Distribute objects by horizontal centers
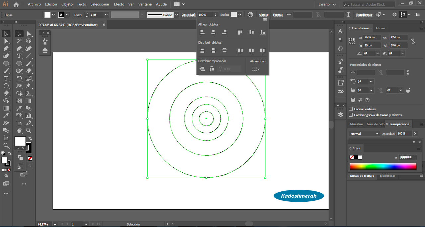Screen dimensions: 425x227 251,50
